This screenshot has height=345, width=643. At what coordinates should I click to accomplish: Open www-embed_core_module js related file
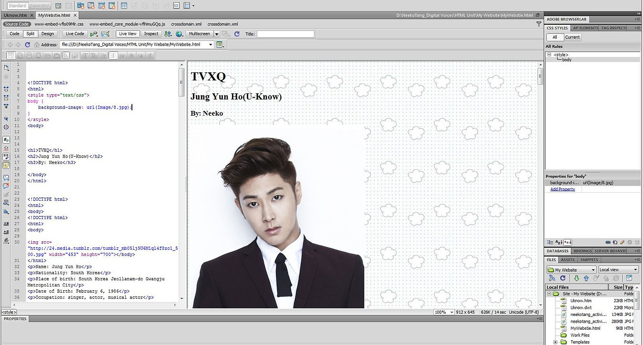coord(127,24)
